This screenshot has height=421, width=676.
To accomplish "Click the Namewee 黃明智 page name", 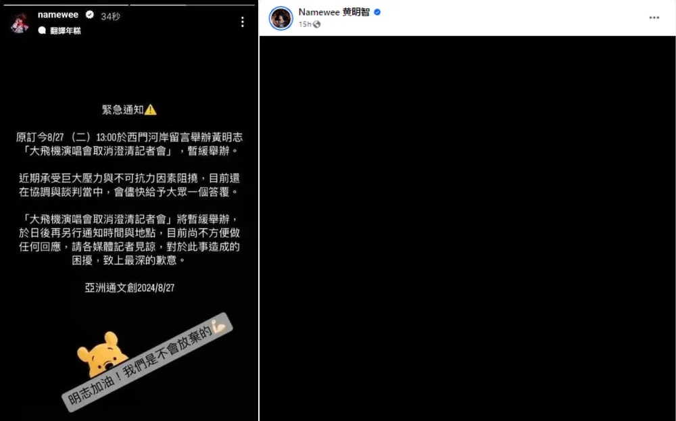I will coord(334,12).
